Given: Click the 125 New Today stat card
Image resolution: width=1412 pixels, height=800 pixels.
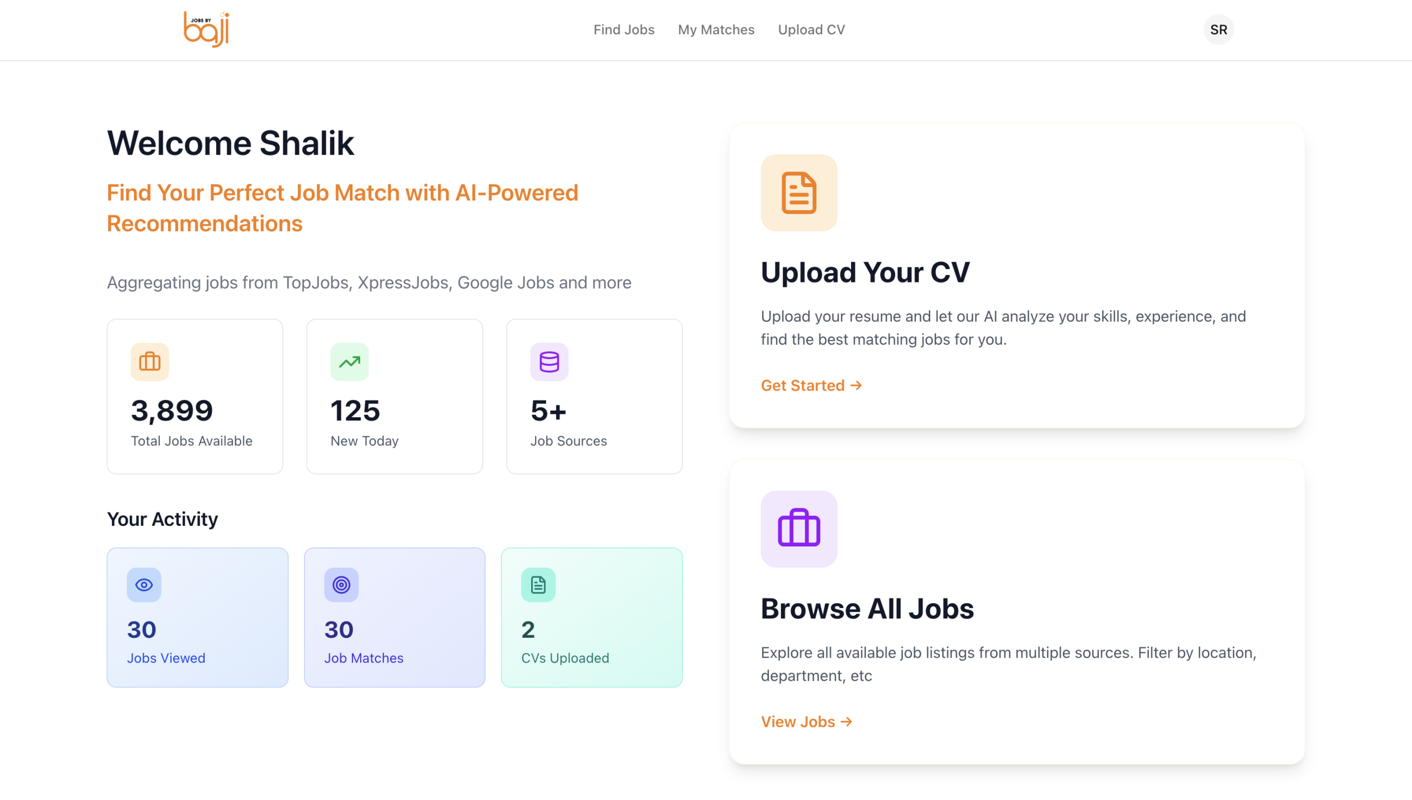Looking at the screenshot, I should 394,396.
